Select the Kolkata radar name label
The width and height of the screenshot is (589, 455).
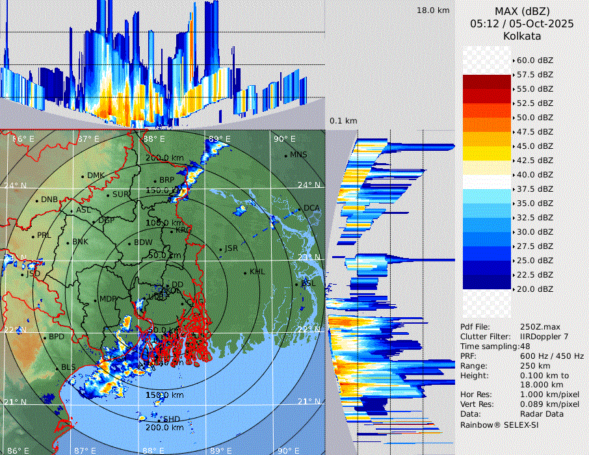521,36
